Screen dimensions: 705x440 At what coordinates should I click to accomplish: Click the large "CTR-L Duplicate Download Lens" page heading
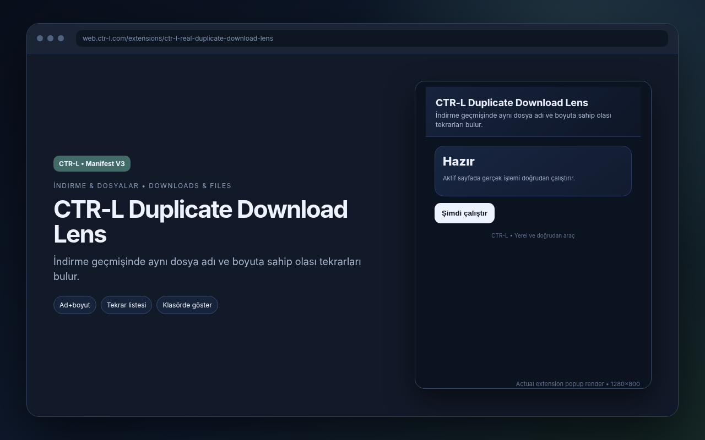pos(200,222)
